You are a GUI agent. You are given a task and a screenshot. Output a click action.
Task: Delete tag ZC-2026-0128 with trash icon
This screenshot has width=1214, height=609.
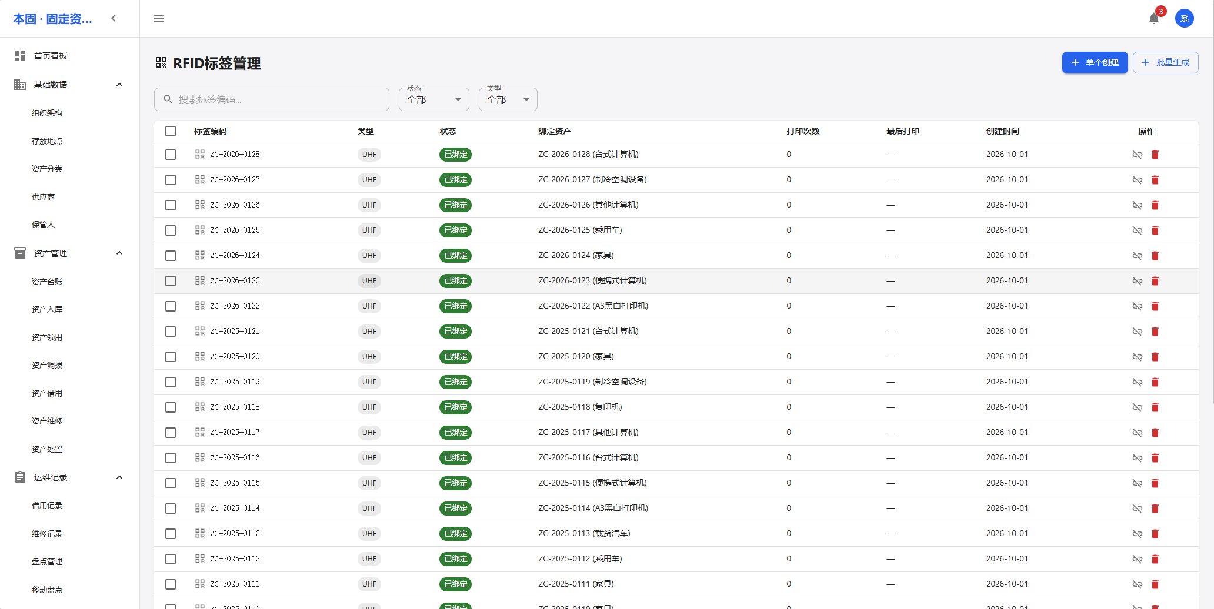[x=1155, y=155]
